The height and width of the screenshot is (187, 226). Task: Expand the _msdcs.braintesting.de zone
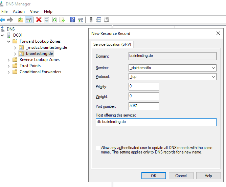(x=15, y=47)
